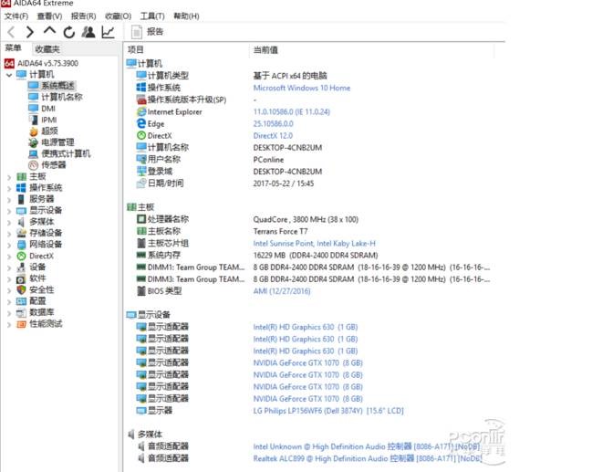Click the 日期/时间 row icon
This screenshot has height=472, width=613.
[141, 184]
